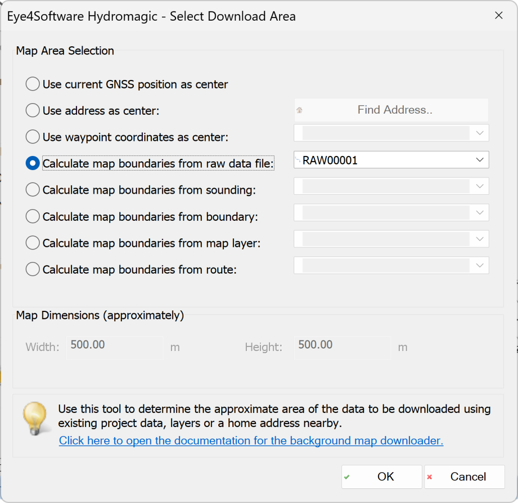518x503 pixels.
Task: Click the Map Dimensions (approximately) label
Action: coord(100,315)
